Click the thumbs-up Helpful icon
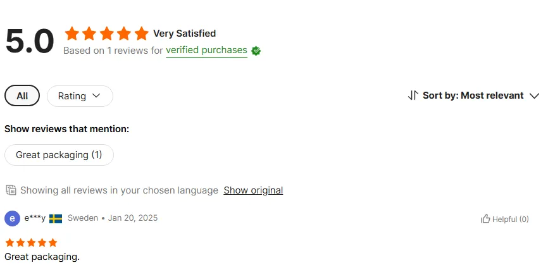 point(485,219)
